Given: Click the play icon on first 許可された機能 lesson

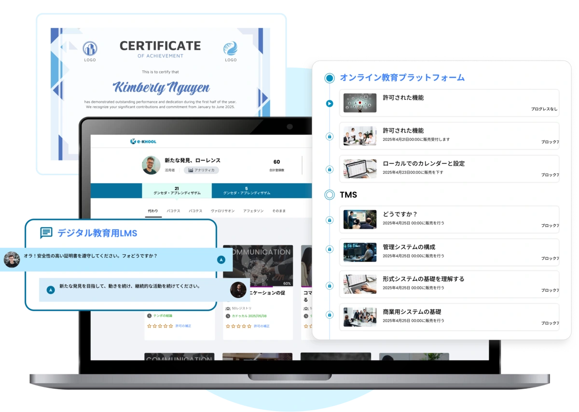Looking at the screenshot, I should pyautogui.click(x=330, y=103).
